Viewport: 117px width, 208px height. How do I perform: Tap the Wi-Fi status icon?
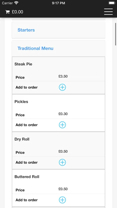point(16,3)
